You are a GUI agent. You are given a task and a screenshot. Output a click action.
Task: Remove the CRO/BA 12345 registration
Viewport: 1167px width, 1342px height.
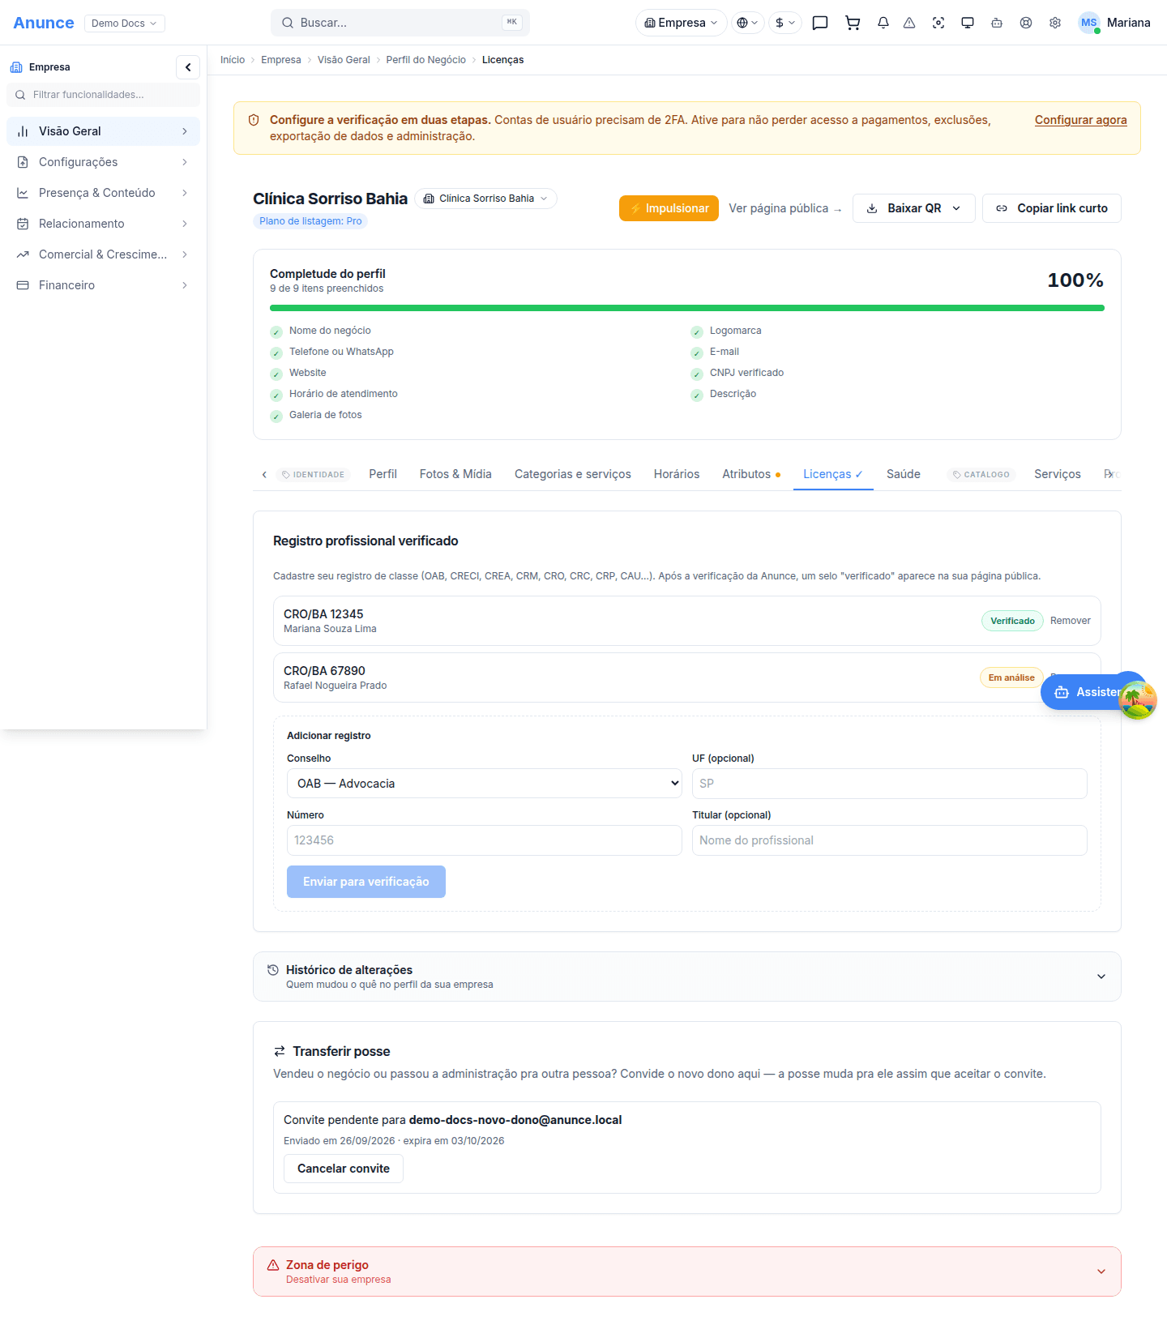(x=1071, y=621)
